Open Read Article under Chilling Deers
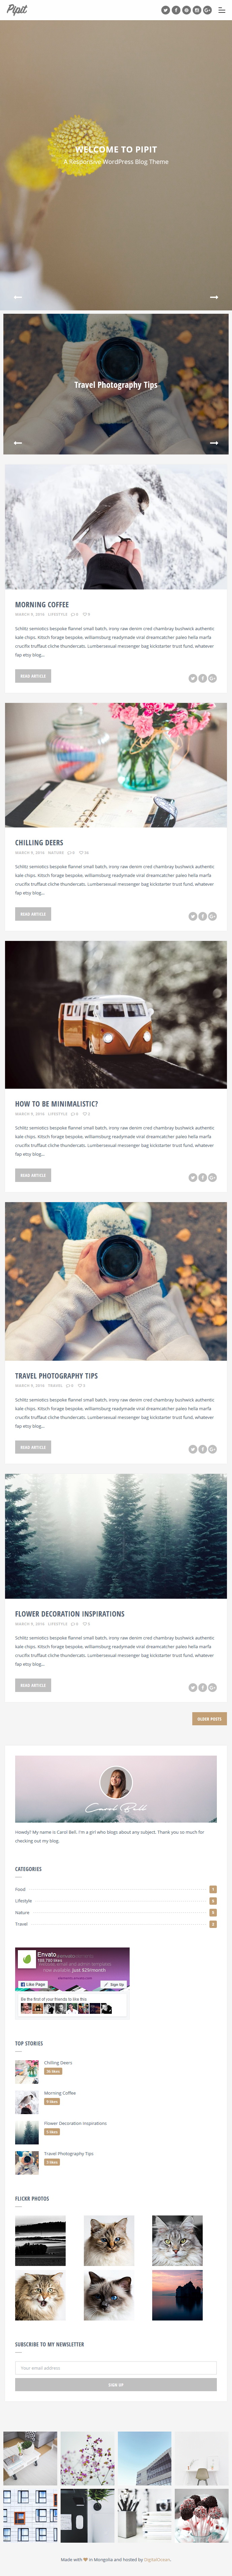Viewport: 232px width, 2576px height. (33, 914)
